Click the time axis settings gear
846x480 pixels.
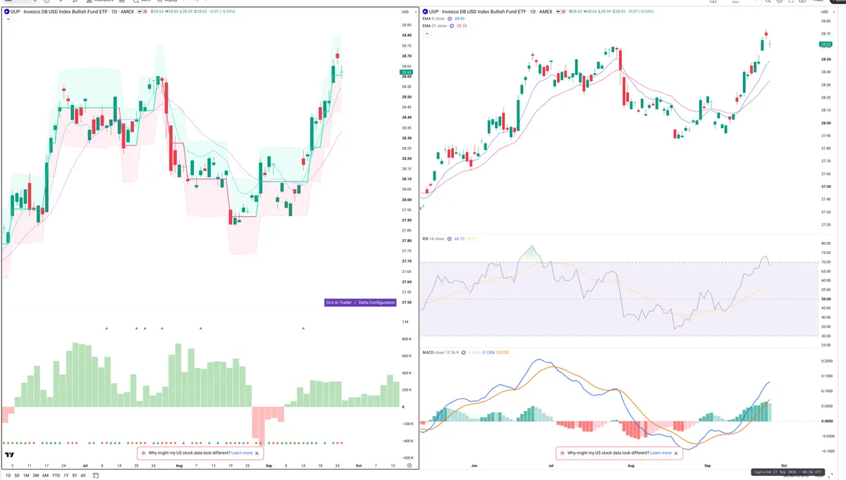click(409, 466)
